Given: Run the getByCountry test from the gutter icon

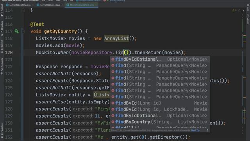Looking at the screenshot, I should click(x=16, y=31).
